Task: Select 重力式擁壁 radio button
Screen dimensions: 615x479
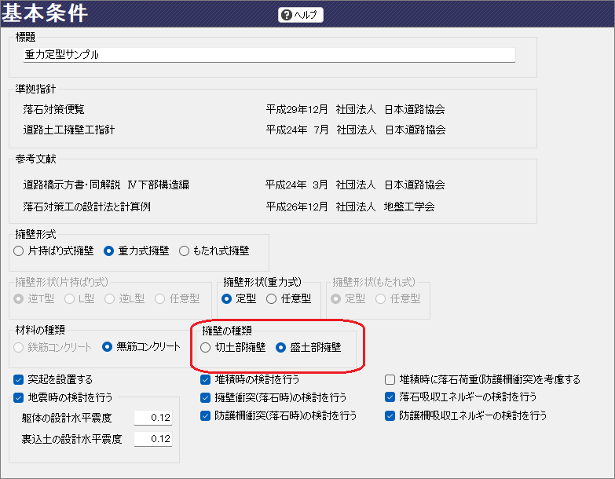Action: (x=110, y=251)
